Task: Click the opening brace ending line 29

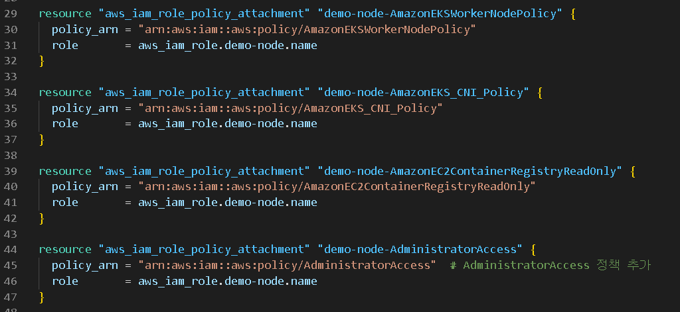Action: [573, 14]
